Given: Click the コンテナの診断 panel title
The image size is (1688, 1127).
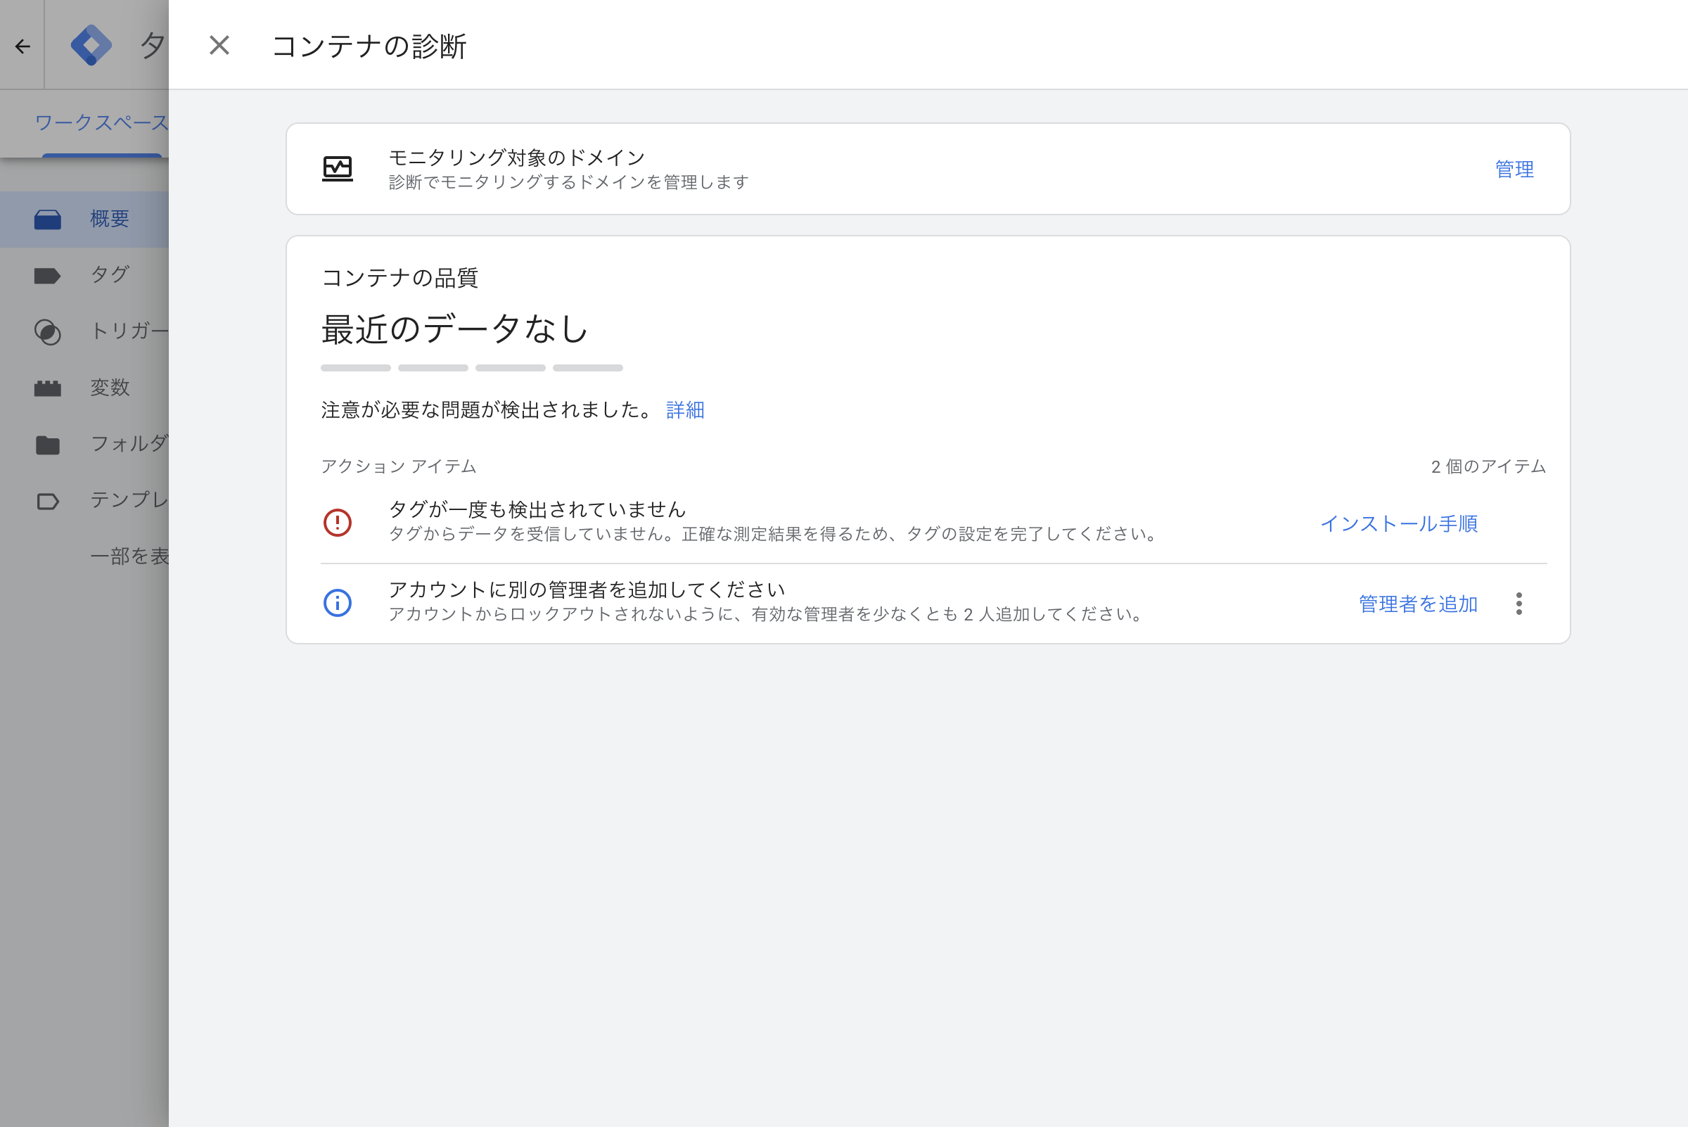Looking at the screenshot, I should (x=369, y=46).
